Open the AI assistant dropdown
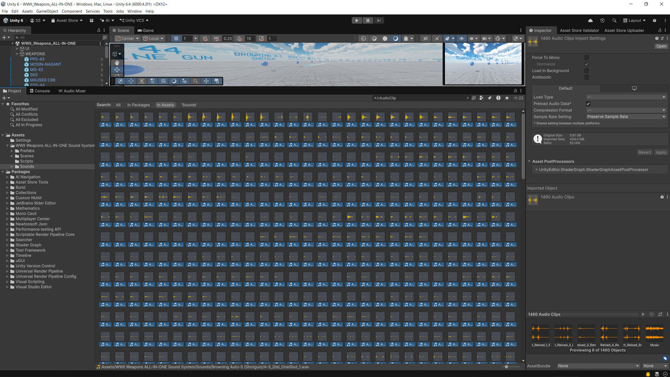670x377 pixels. coord(106,21)
